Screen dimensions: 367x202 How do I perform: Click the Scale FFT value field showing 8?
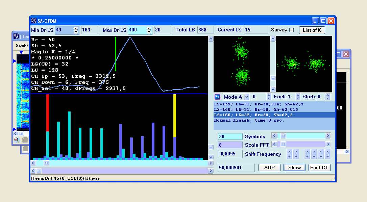click(230, 145)
